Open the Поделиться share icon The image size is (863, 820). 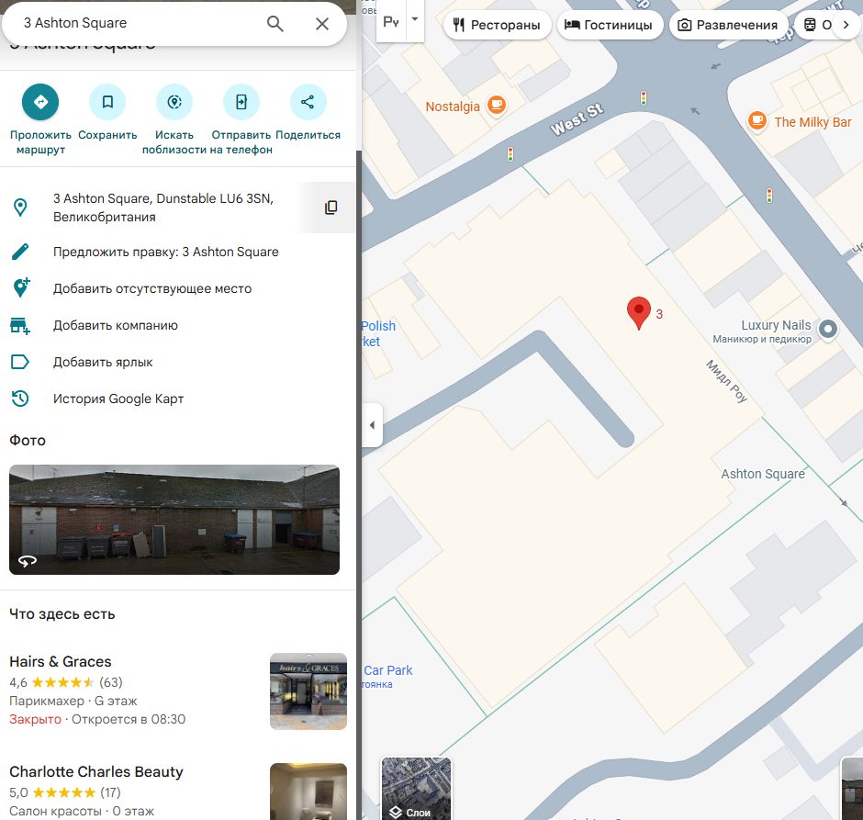tap(308, 102)
